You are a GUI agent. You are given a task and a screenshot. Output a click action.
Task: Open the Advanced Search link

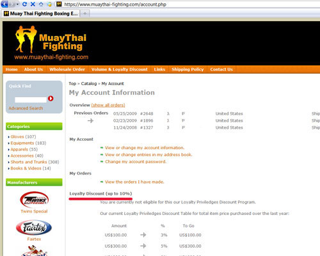point(26,108)
